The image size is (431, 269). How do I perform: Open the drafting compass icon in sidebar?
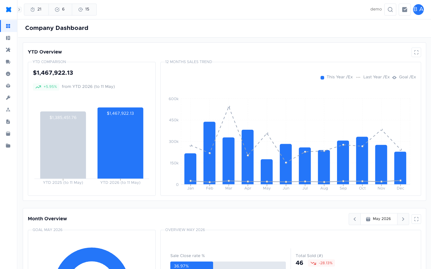tap(8, 110)
